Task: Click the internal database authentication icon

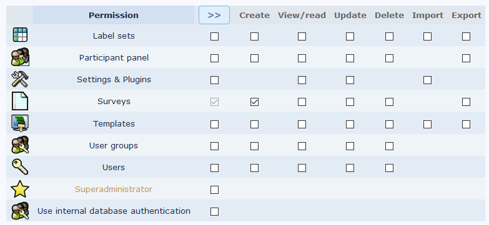Action: click(20, 211)
